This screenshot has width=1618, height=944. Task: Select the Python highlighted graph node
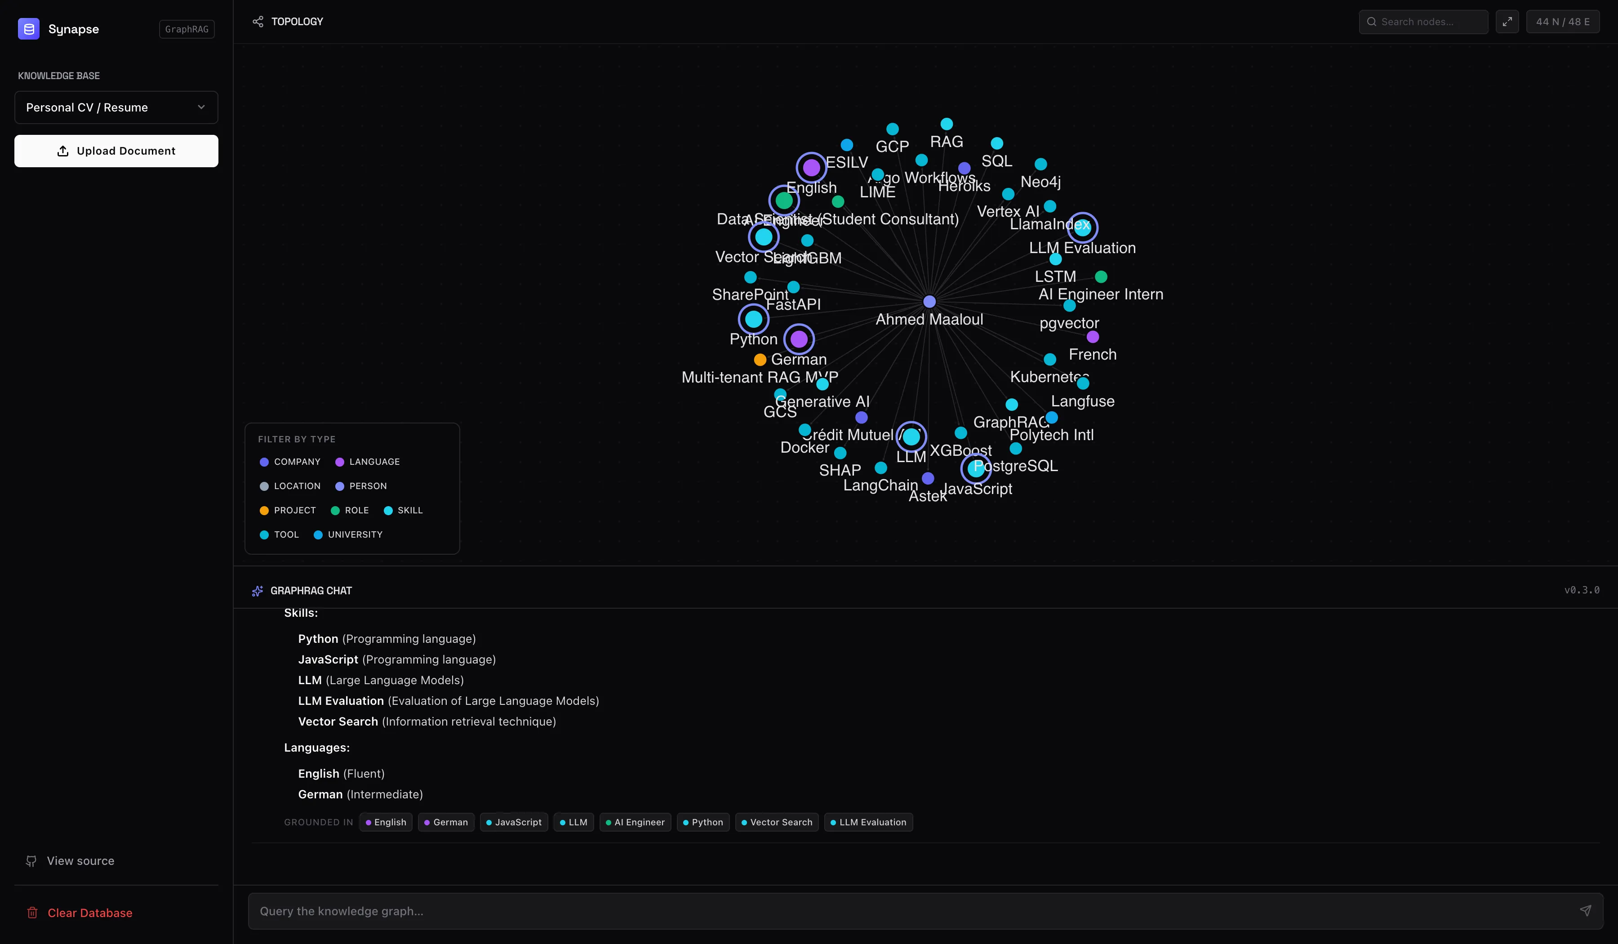click(x=754, y=319)
